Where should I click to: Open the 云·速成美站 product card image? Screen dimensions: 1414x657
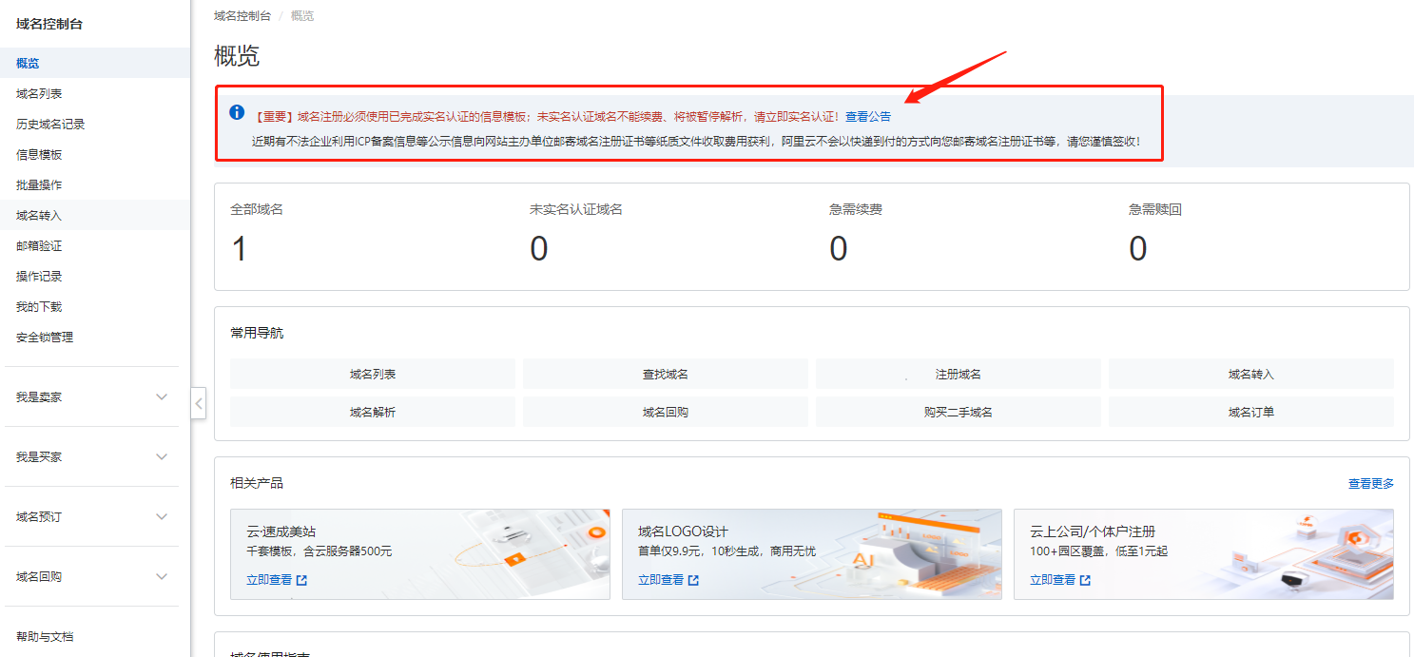[x=533, y=551]
